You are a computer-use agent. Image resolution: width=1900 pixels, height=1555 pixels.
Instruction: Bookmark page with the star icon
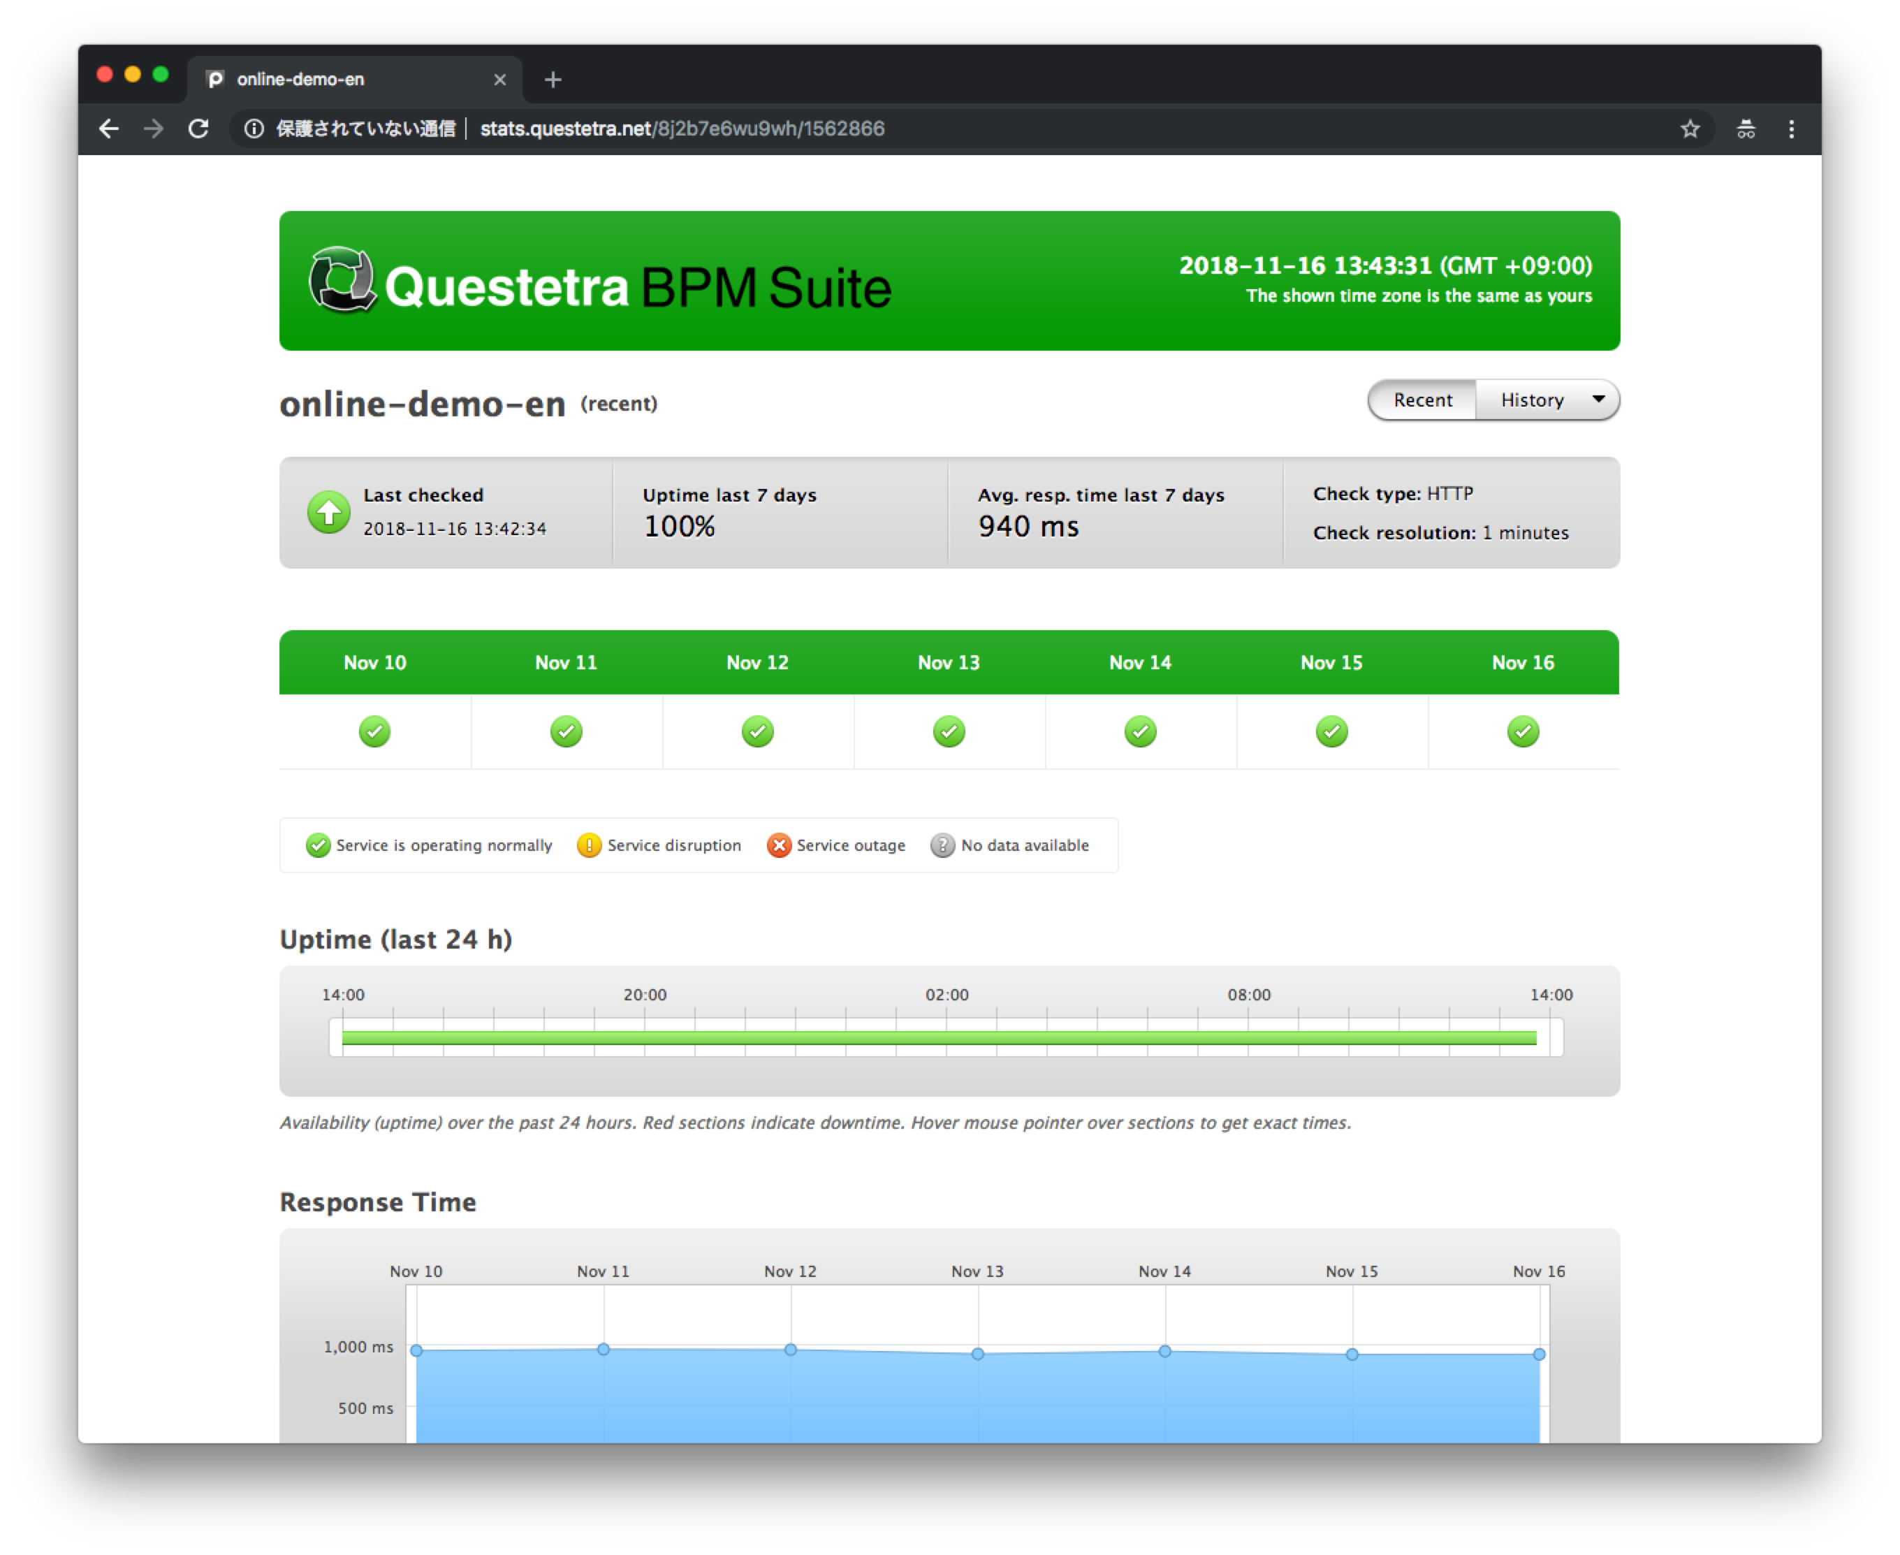pos(1690,129)
